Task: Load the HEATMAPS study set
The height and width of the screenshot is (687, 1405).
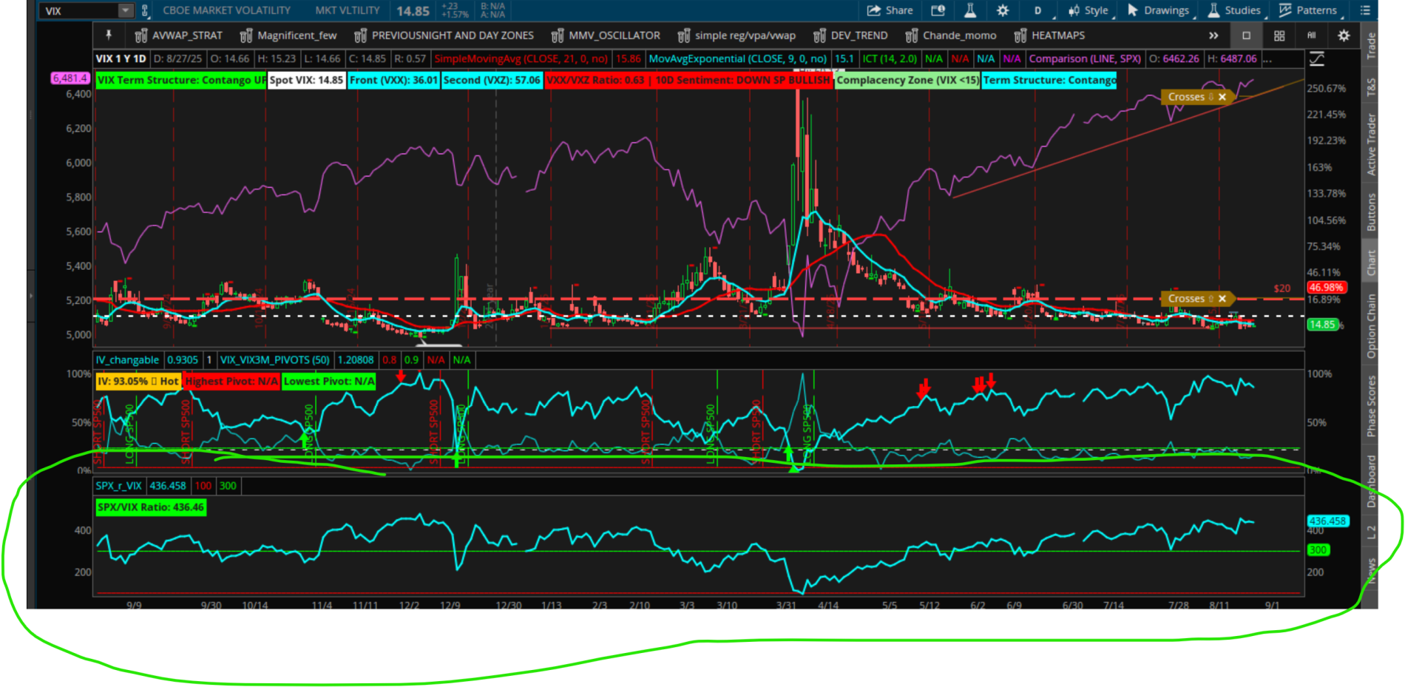Action: (1049, 35)
